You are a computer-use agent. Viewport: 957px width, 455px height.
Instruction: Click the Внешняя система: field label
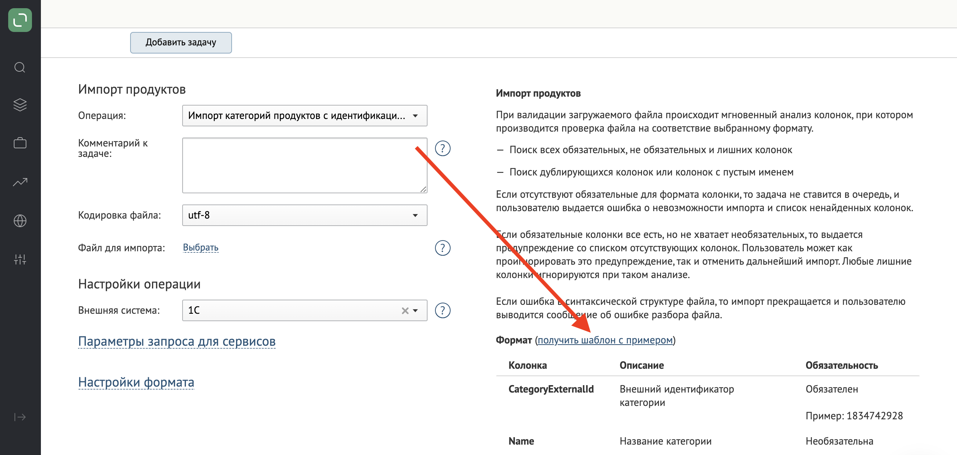pyautogui.click(x=119, y=310)
